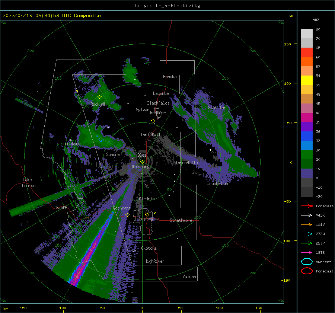Click the Okotoks city label
Screen dimensions: 335x313
pos(149,248)
